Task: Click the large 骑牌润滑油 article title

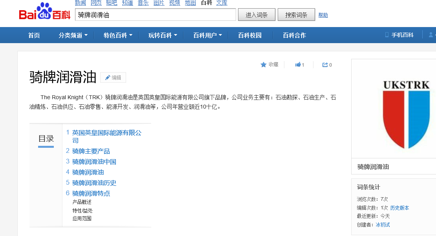Action: (x=63, y=77)
